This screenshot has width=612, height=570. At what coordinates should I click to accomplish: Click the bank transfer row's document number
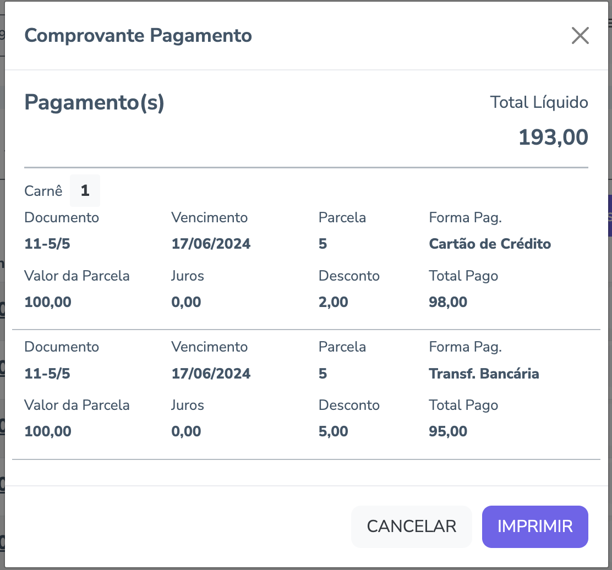tap(47, 374)
